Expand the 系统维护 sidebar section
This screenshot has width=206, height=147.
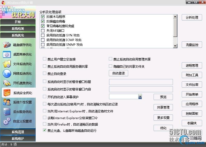coord(18,138)
